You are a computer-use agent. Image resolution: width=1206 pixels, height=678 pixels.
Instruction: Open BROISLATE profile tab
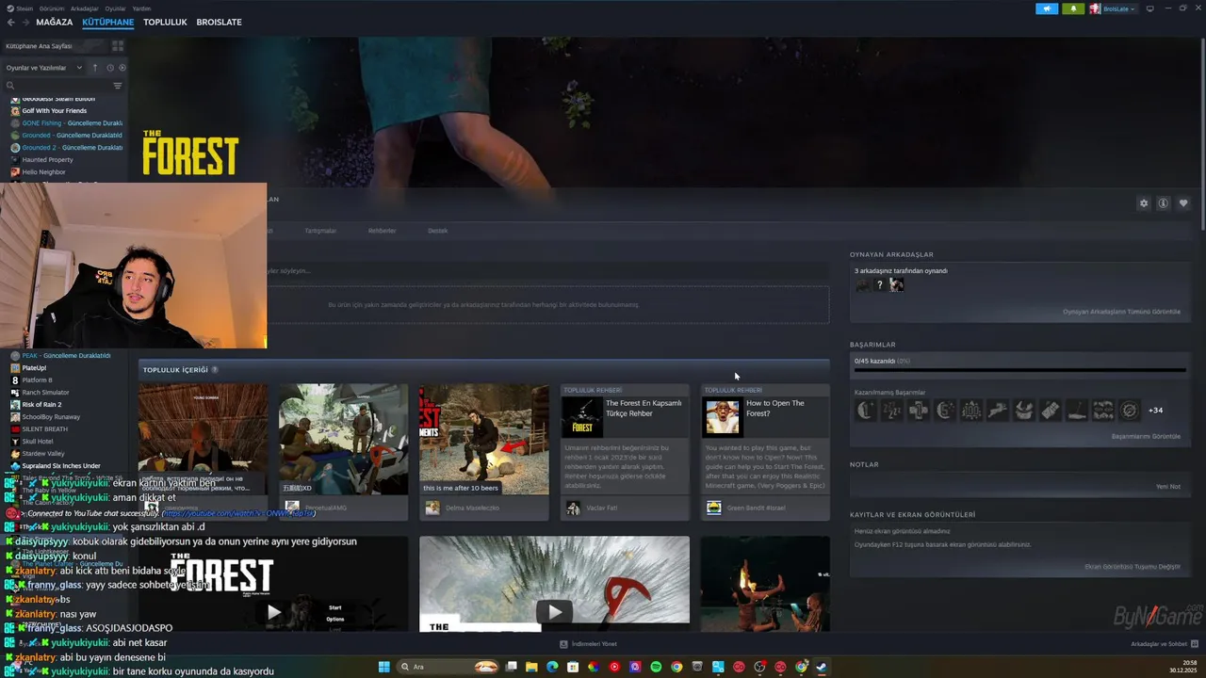click(219, 22)
